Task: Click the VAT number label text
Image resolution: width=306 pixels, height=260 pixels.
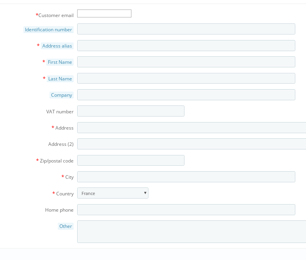Action: 60,112
